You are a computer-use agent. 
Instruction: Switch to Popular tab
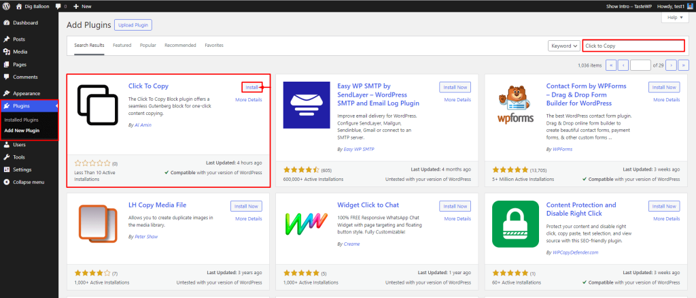click(147, 46)
